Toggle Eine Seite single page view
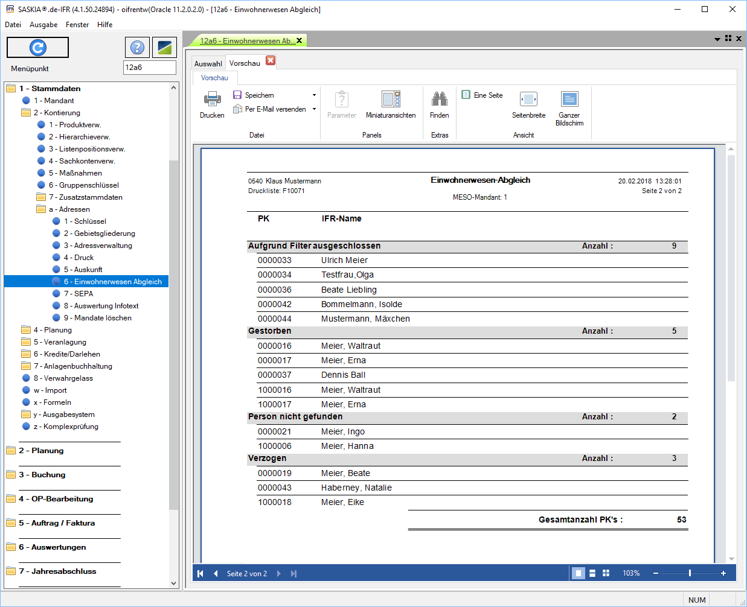 pyautogui.click(x=483, y=95)
